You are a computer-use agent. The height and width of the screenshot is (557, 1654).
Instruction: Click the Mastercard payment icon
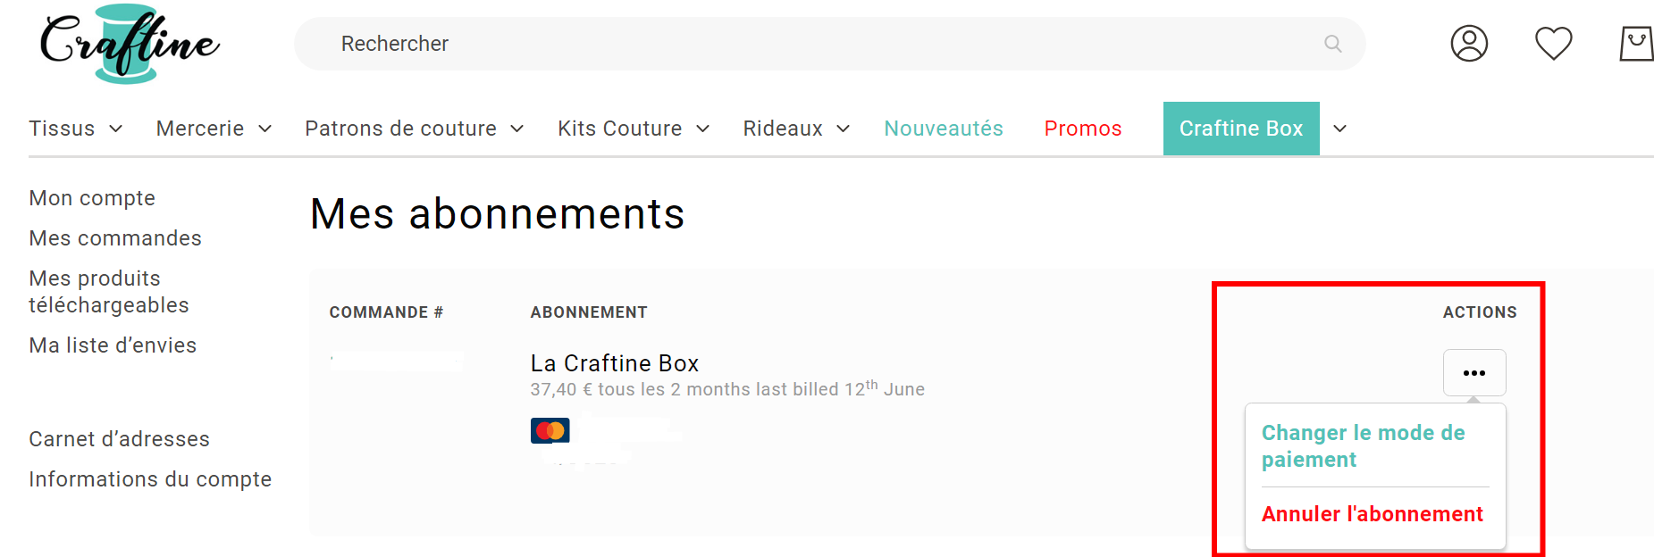point(550,431)
